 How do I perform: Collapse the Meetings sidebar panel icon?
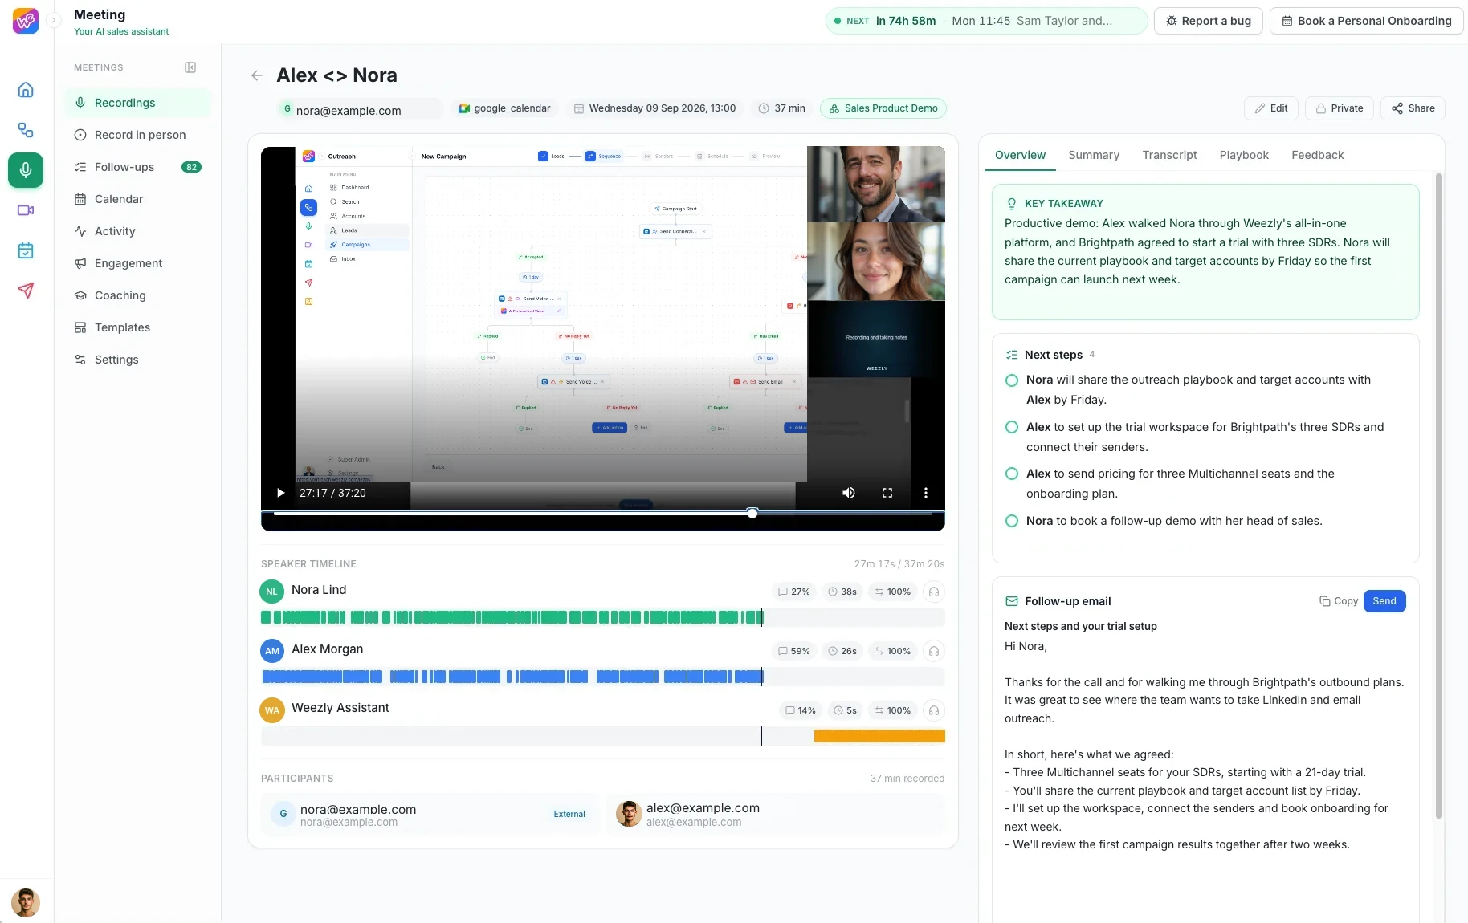[x=190, y=67]
